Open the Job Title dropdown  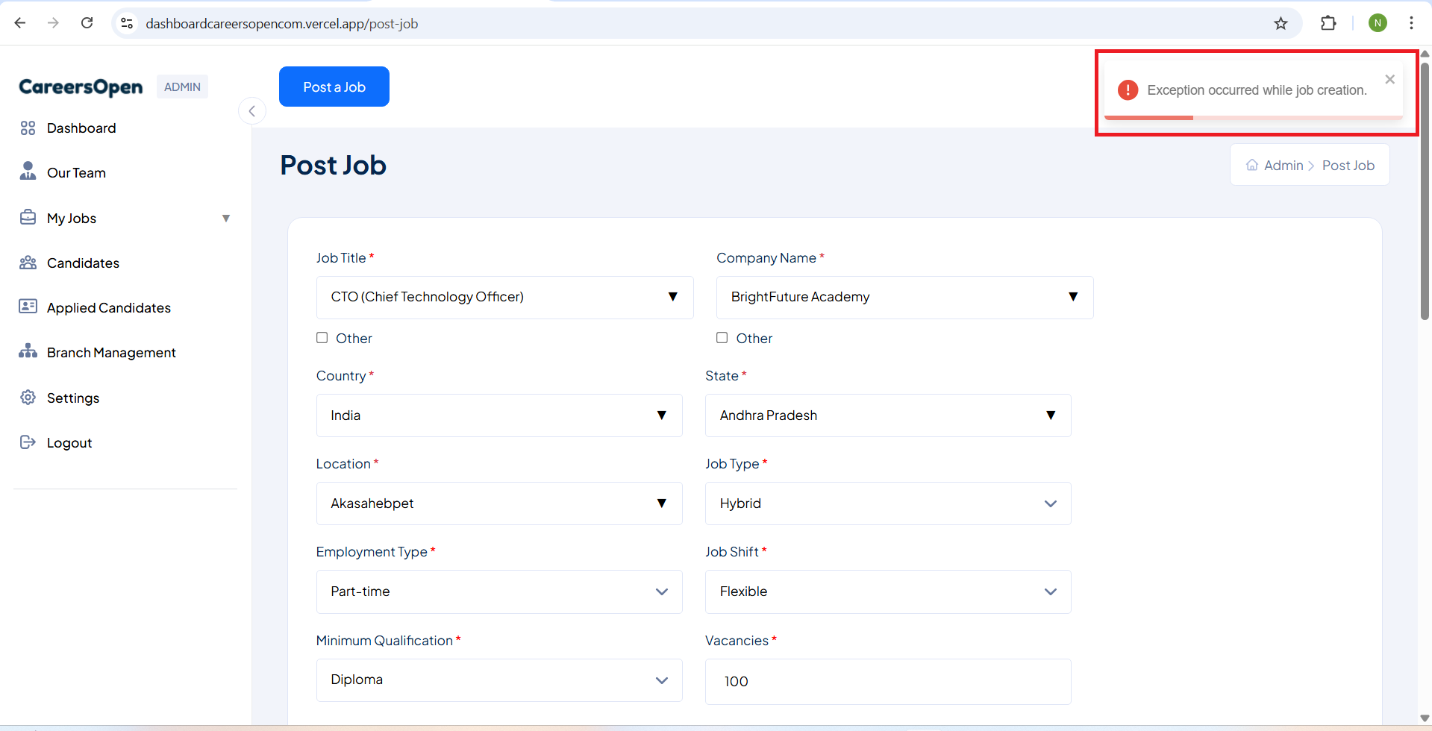click(504, 297)
